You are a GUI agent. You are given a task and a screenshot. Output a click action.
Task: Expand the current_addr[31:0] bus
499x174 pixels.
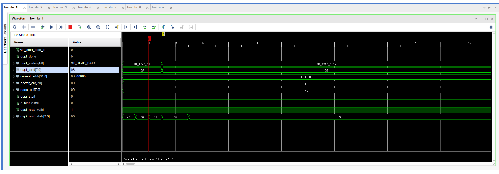[x=14, y=76]
